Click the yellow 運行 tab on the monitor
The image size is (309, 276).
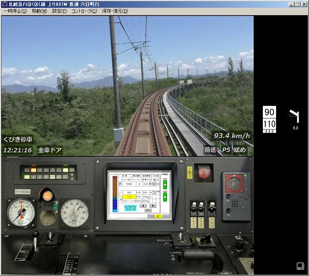click(x=158, y=216)
